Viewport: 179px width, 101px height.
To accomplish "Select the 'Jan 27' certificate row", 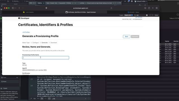I will tap(169, 48).
